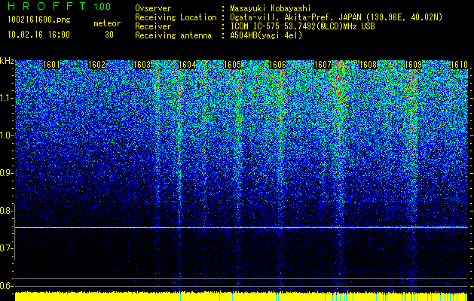Click the 1607 time marker
This screenshot has width=474, height=301.
click(x=323, y=65)
